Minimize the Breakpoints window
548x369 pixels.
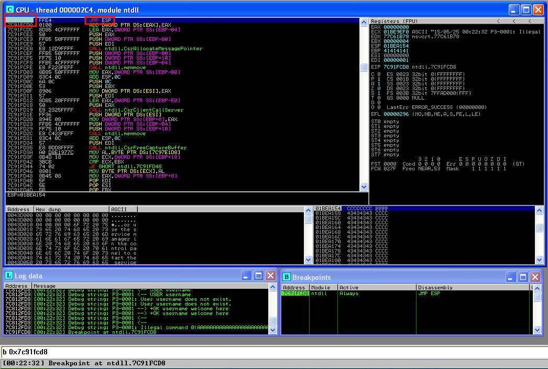click(x=511, y=277)
